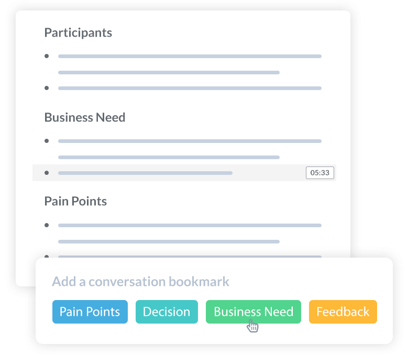419x355 pixels.
Task: Click first bullet dot under Pain Points
Action: pyautogui.click(x=47, y=225)
